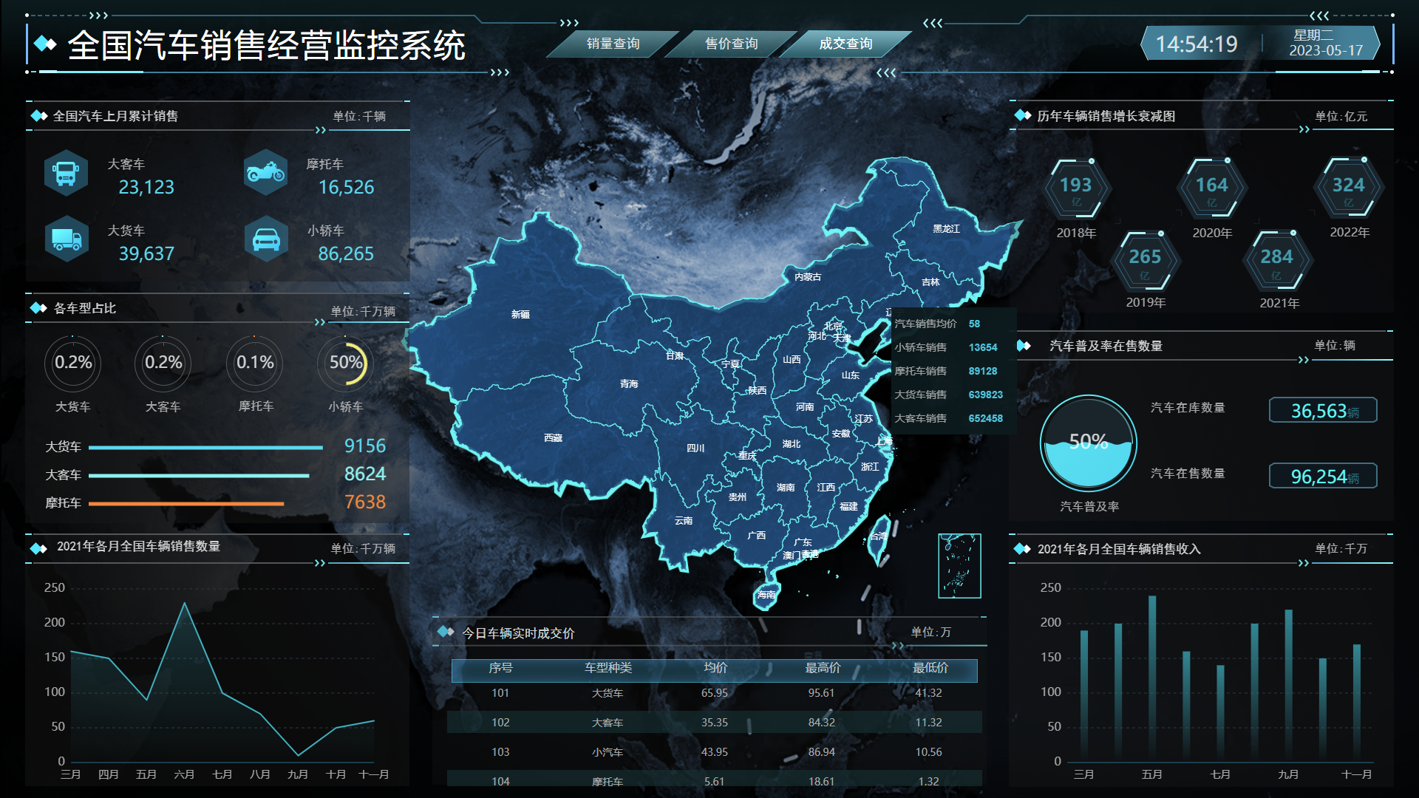Click the double-chevron in 汽车普及率在售数量 header
Screen dimensions: 1419x798
(x=1304, y=360)
